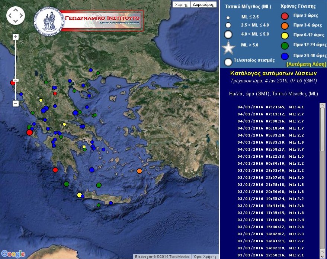Click the white star ML > 5.0 legend symbol
This screenshot has height=259, width=327.
[x=229, y=47]
